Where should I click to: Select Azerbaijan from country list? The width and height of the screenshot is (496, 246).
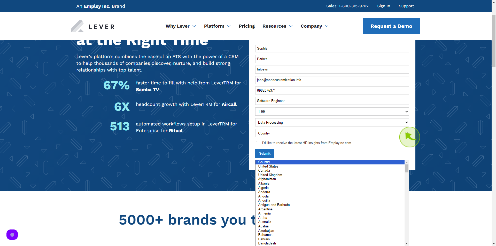pos(330,231)
